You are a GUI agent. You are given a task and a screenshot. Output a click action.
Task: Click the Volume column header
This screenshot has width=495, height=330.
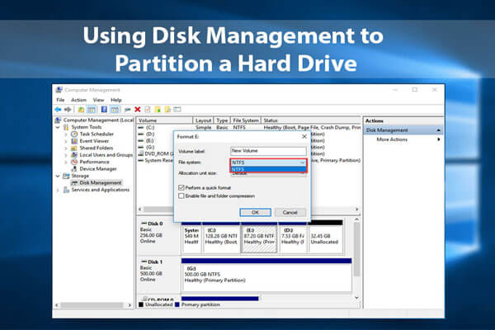tap(164, 120)
